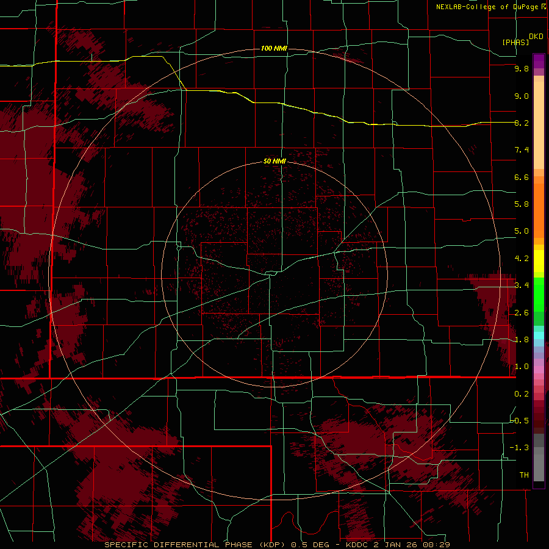Click the 00:29 timestamp in the caption

[436, 545]
